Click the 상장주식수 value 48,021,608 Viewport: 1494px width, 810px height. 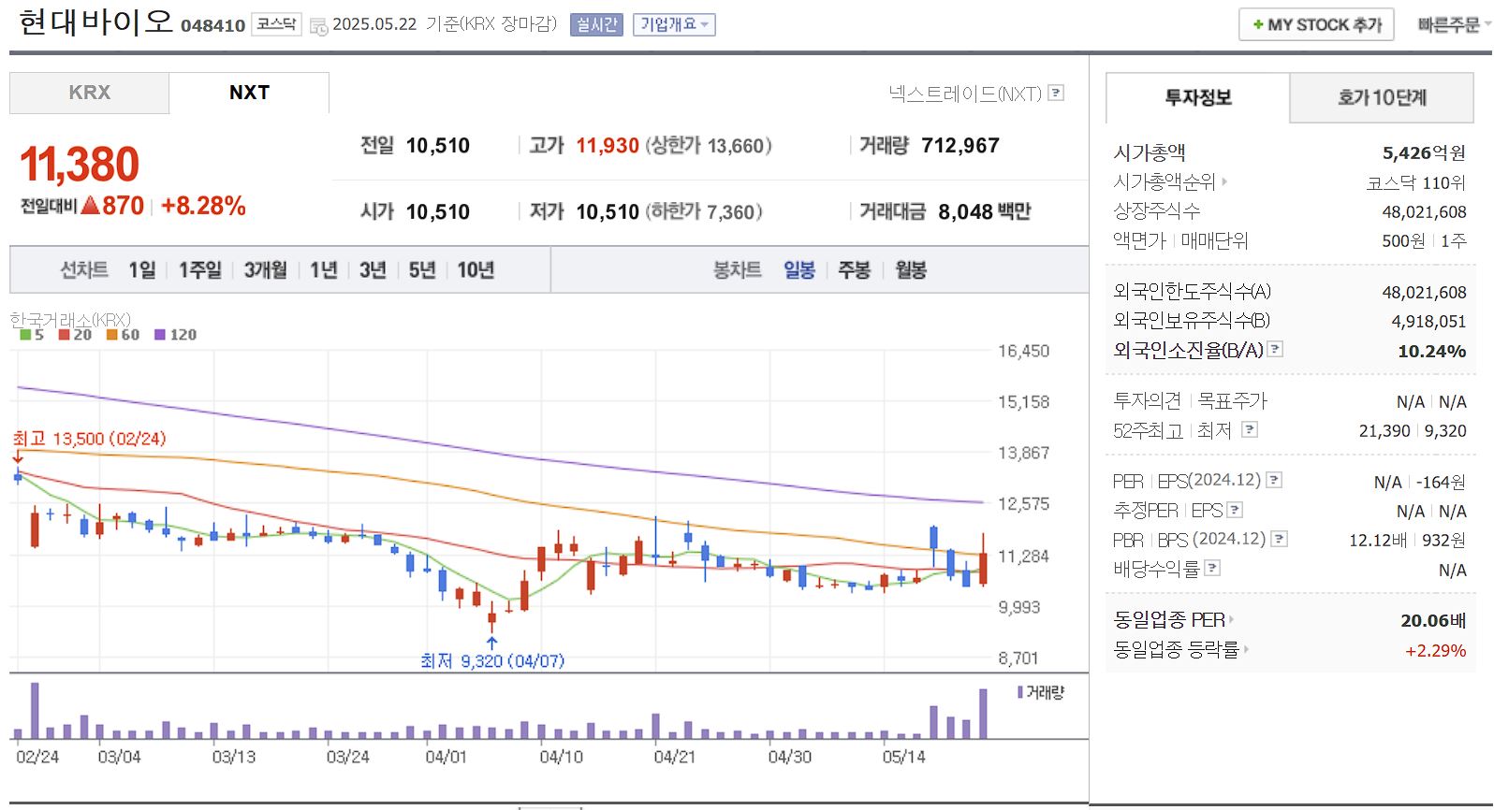click(x=1425, y=212)
